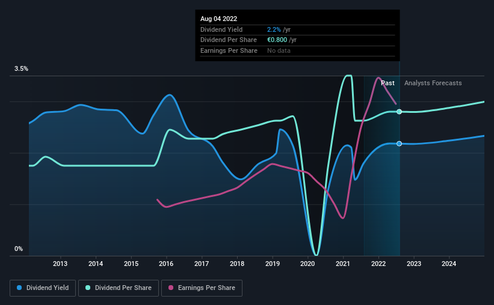
Task: Click the 3.5% y-axis label
Action: click(21, 69)
